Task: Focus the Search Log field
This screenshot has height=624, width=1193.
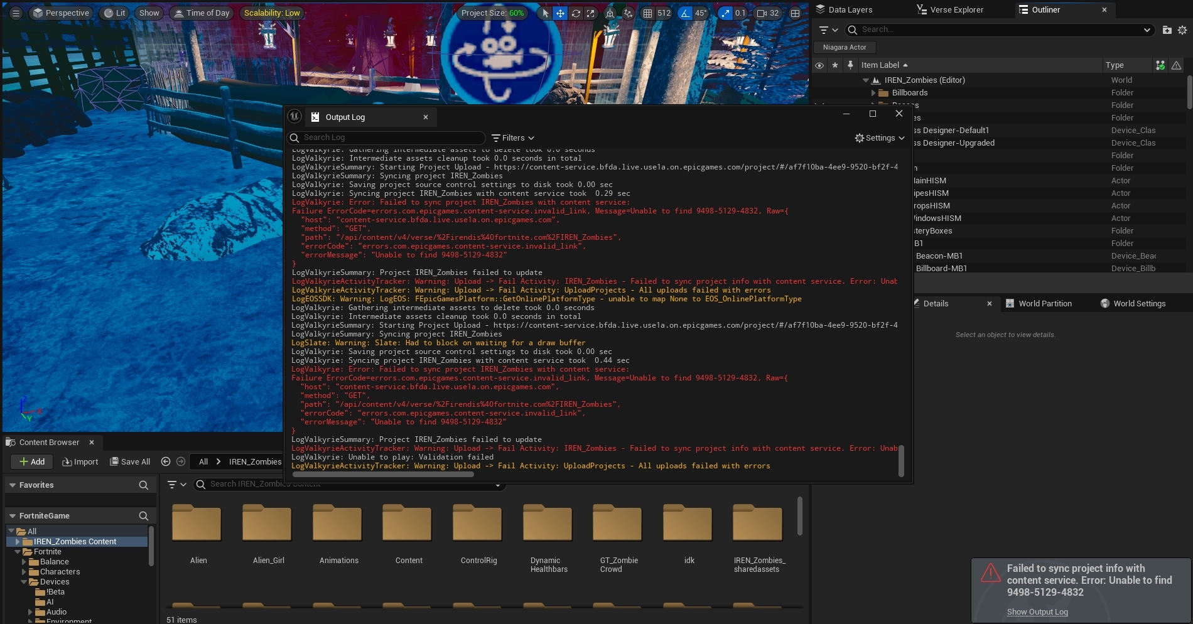Action: click(387, 137)
